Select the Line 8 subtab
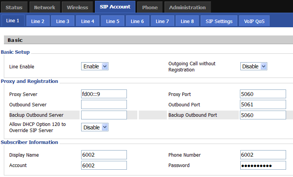The image size is (293, 177). pos(187,21)
